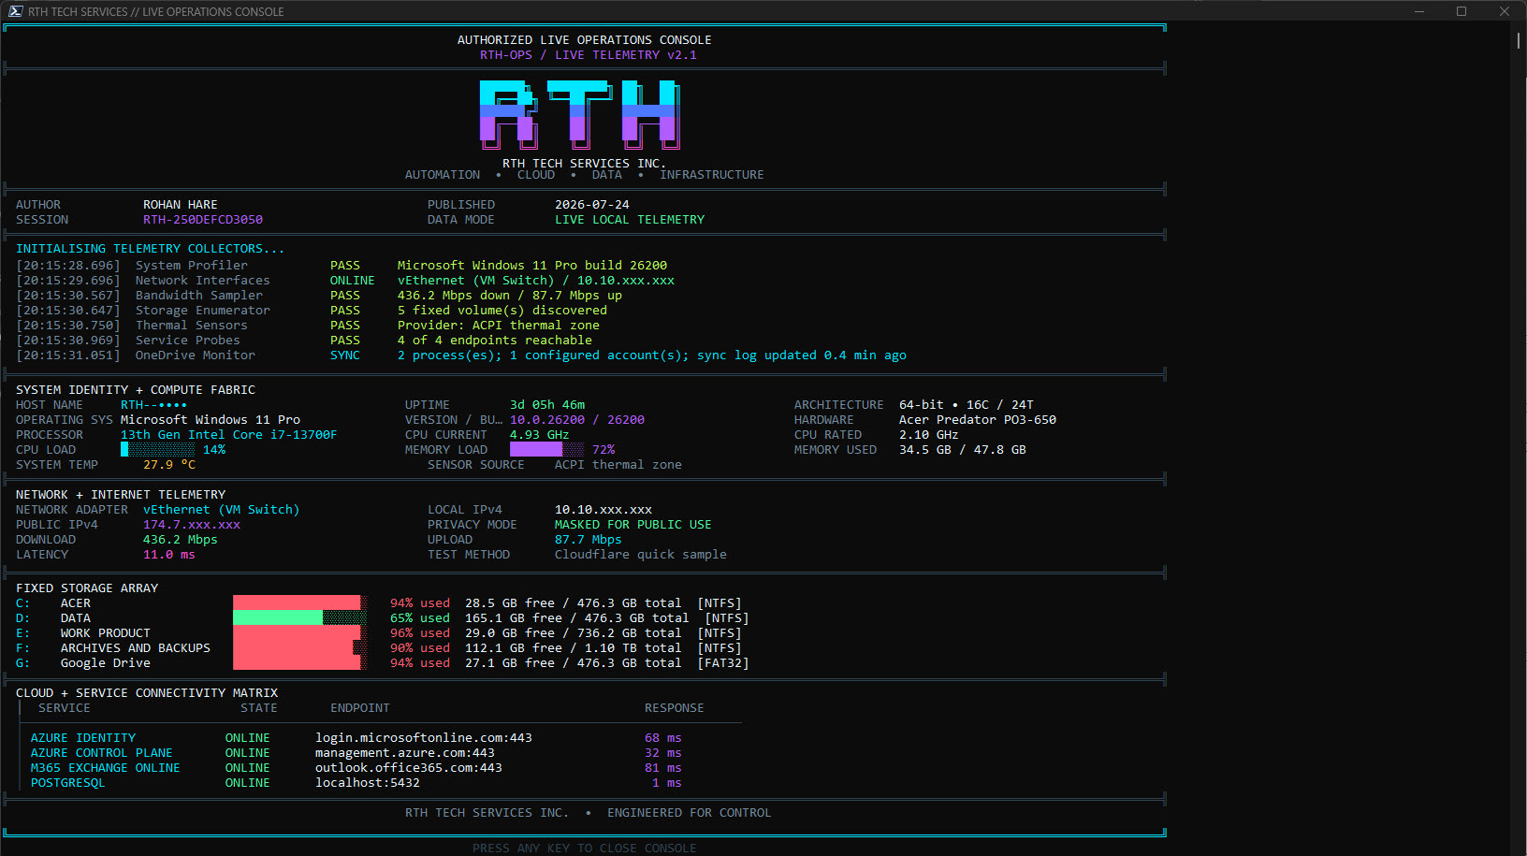Click the Storage Enumerator log row

coord(312,311)
